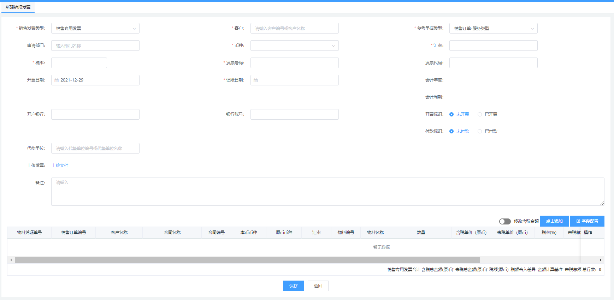This screenshot has height=300, width=614.
Task: Click the table's scroll-right arrow
Action: 601,260
